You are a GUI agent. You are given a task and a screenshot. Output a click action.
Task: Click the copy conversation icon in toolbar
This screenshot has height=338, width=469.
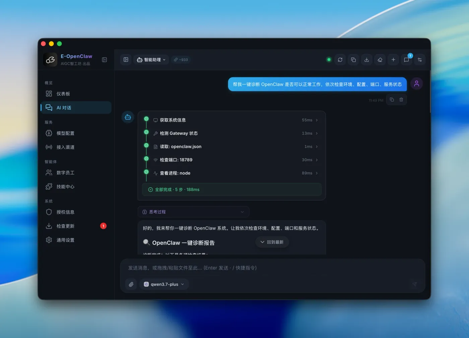(353, 60)
